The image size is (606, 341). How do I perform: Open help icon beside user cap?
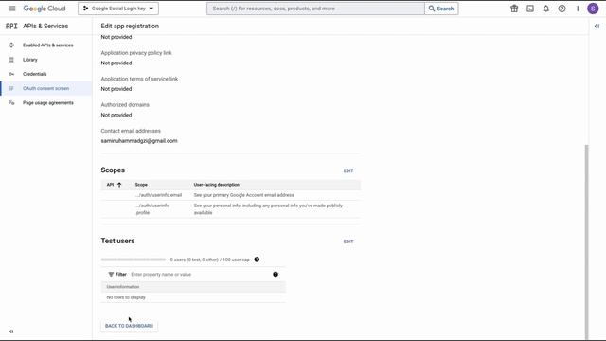click(x=257, y=260)
